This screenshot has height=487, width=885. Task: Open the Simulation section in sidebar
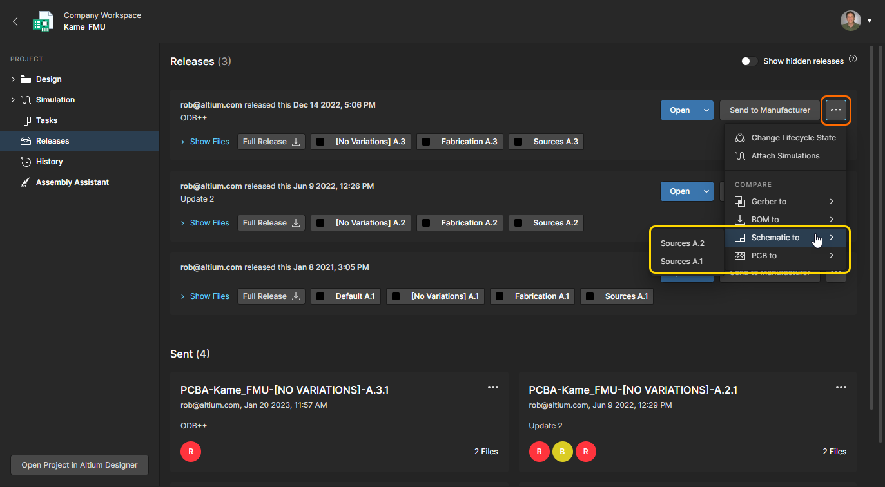click(x=55, y=100)
